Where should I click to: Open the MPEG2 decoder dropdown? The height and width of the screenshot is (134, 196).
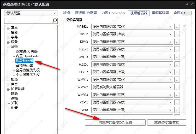pyautogui.click(x=132, y=27)
